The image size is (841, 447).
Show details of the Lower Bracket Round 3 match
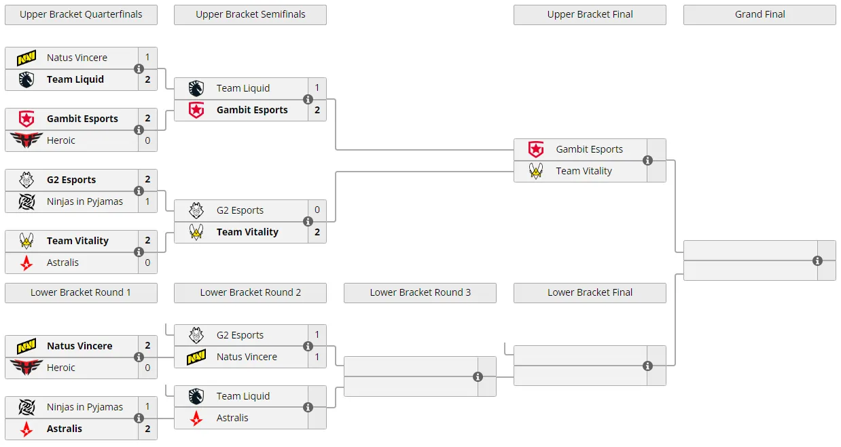coord(478,376)
